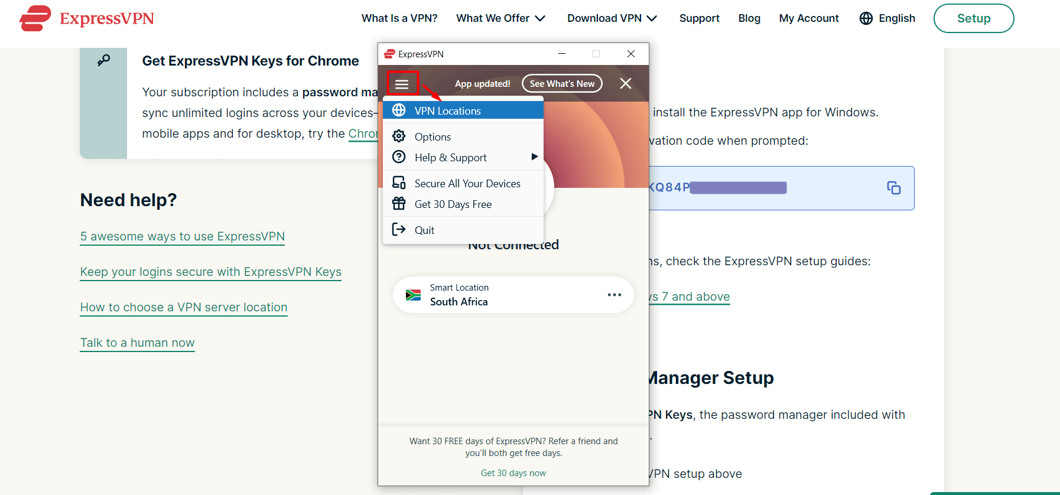Dismiss the App updated banner
This screenshot has width=1060, height=495.
click(x=625, y=84)
